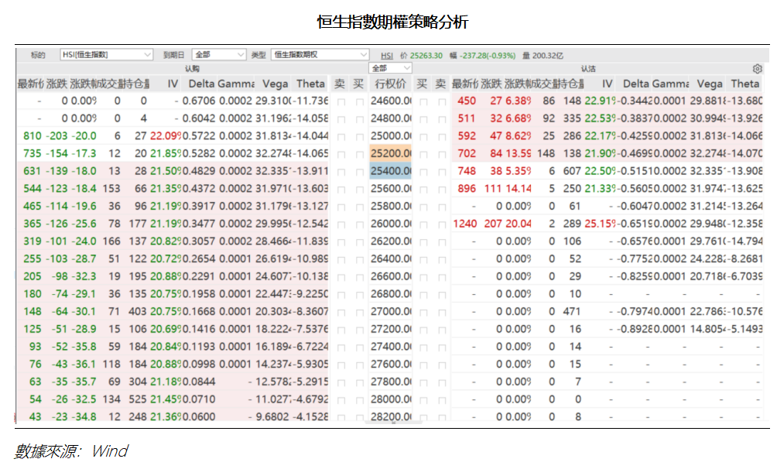Viewport: 777px width, 476px height.
Task: Tick call-side 买 checkbox in the 24800.00 row
Action: [x=360, y=119]
